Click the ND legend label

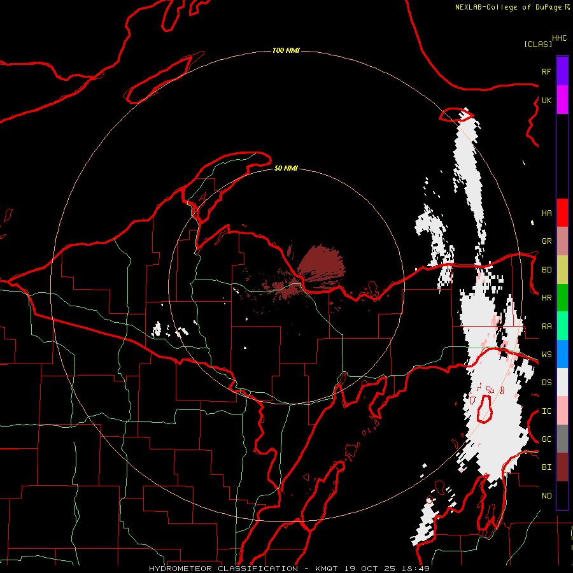546,496
